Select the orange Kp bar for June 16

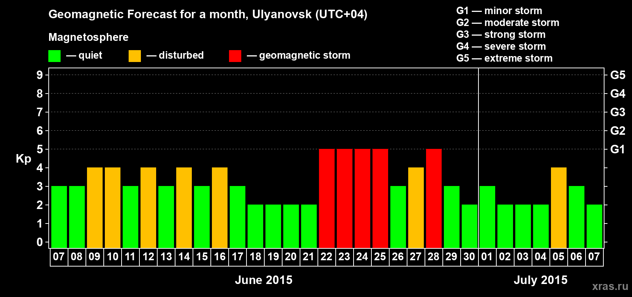220,208
